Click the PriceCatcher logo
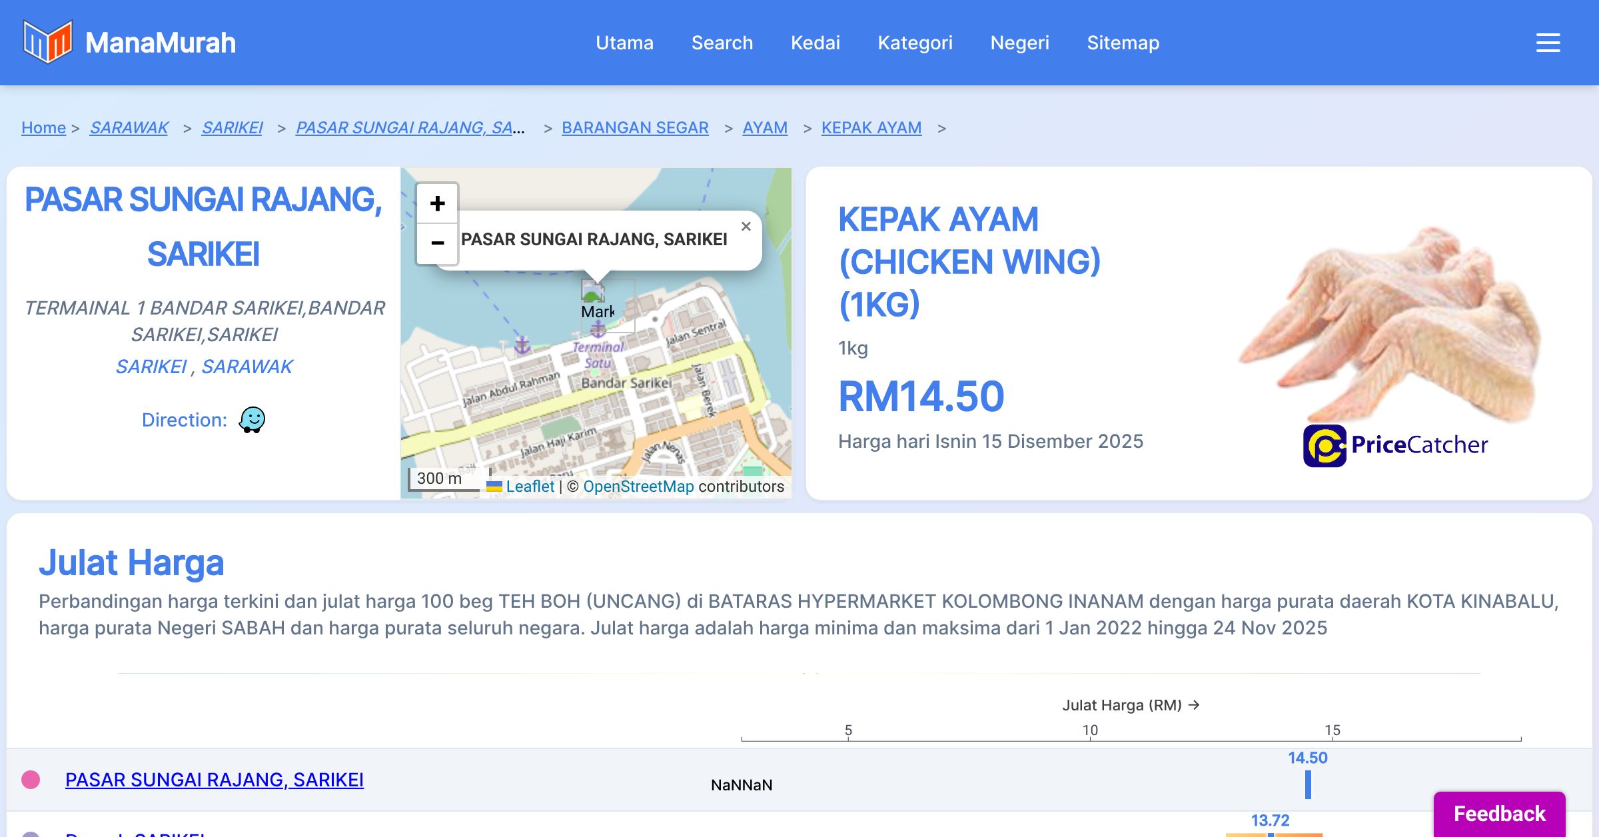Viewport: 1599px width, 837px height. (1395, 445)
